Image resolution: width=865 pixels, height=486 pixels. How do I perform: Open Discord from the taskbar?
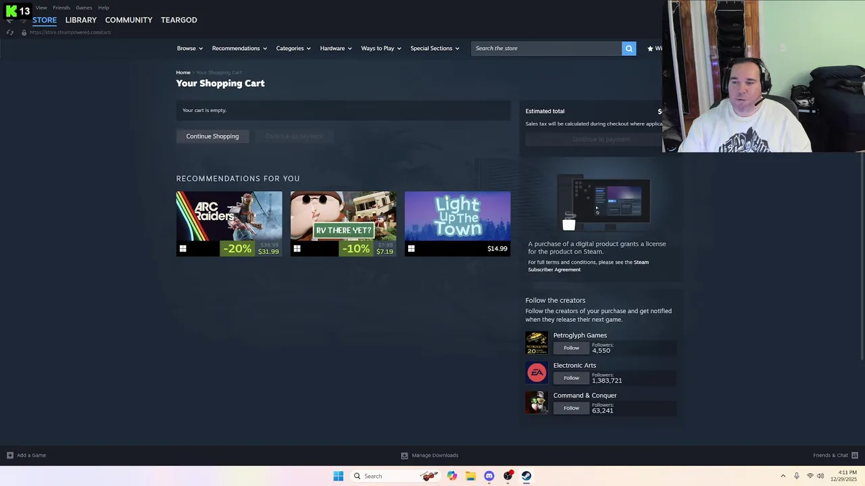point(489,476)
